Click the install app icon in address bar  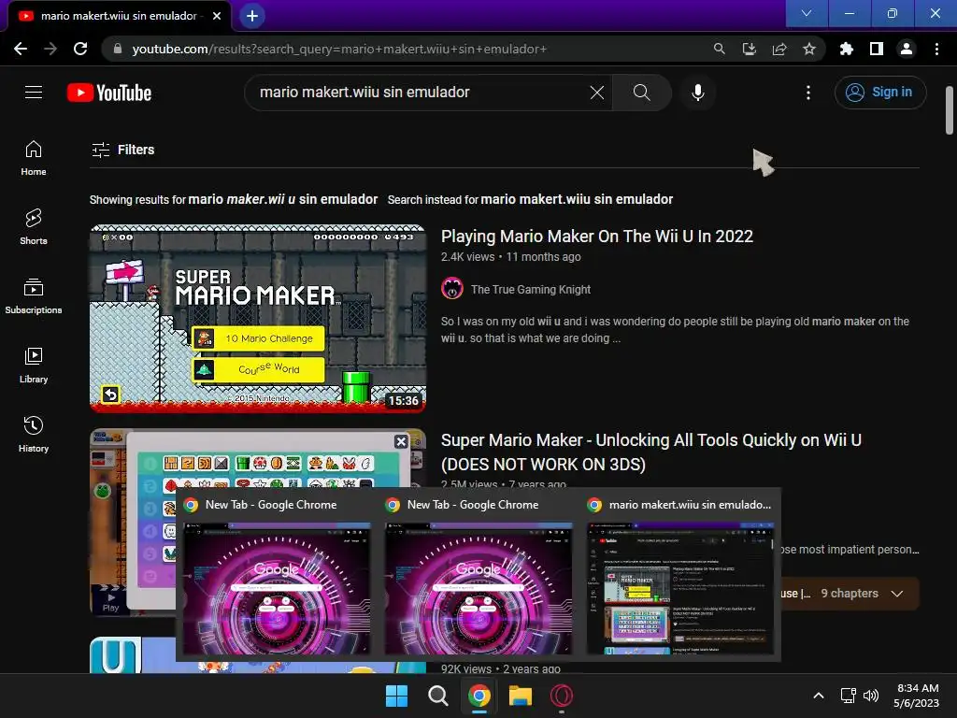(x=749, y=49)
